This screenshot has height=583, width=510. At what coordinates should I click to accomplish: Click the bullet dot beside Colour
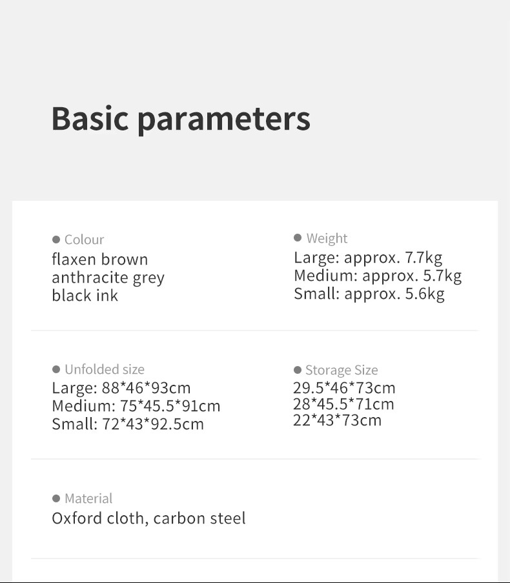[56, 240]
